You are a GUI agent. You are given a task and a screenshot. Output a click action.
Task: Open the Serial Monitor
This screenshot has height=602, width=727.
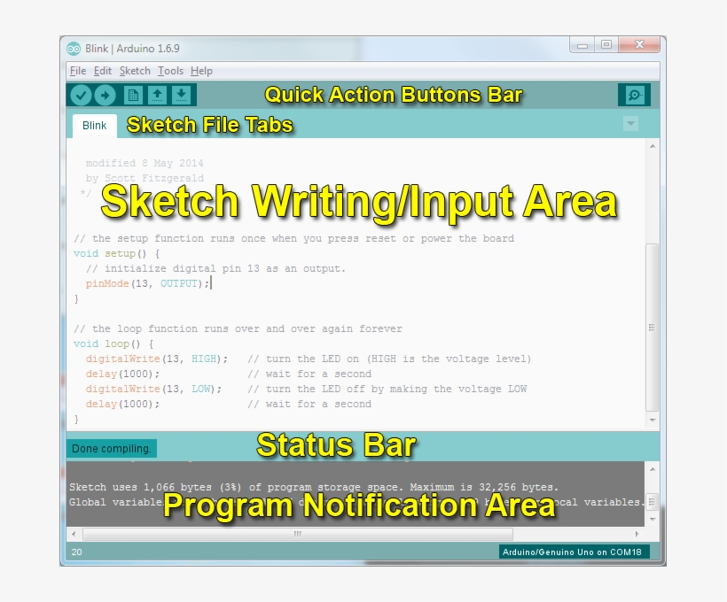point(634,95)
